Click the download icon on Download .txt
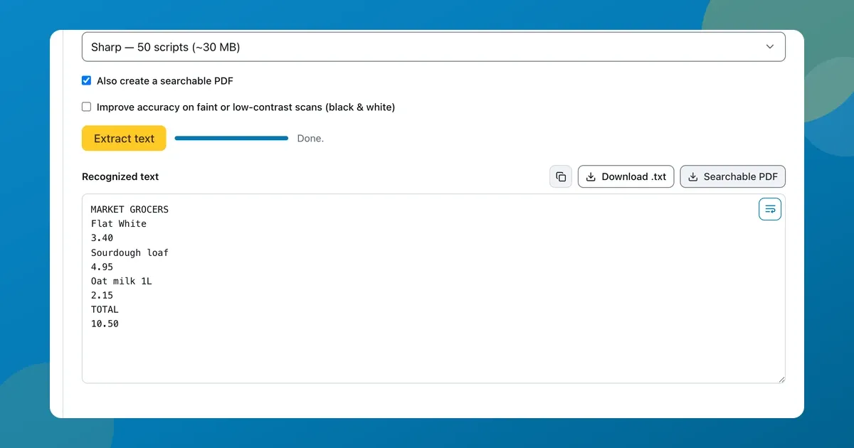 [x=591, y=176]
